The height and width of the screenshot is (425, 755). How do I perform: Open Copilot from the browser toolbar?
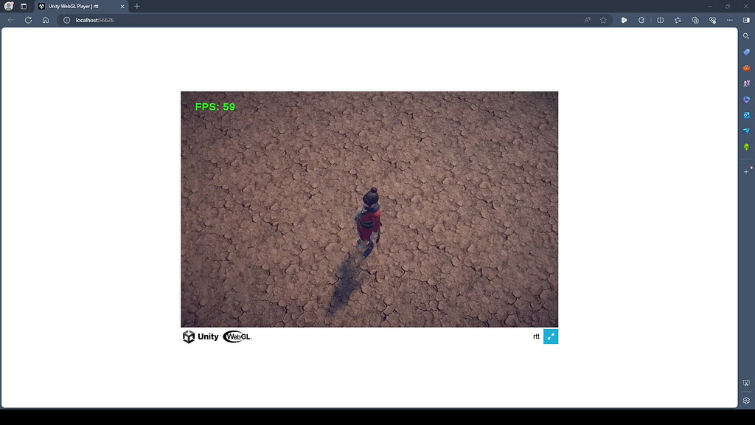point(624,20)
